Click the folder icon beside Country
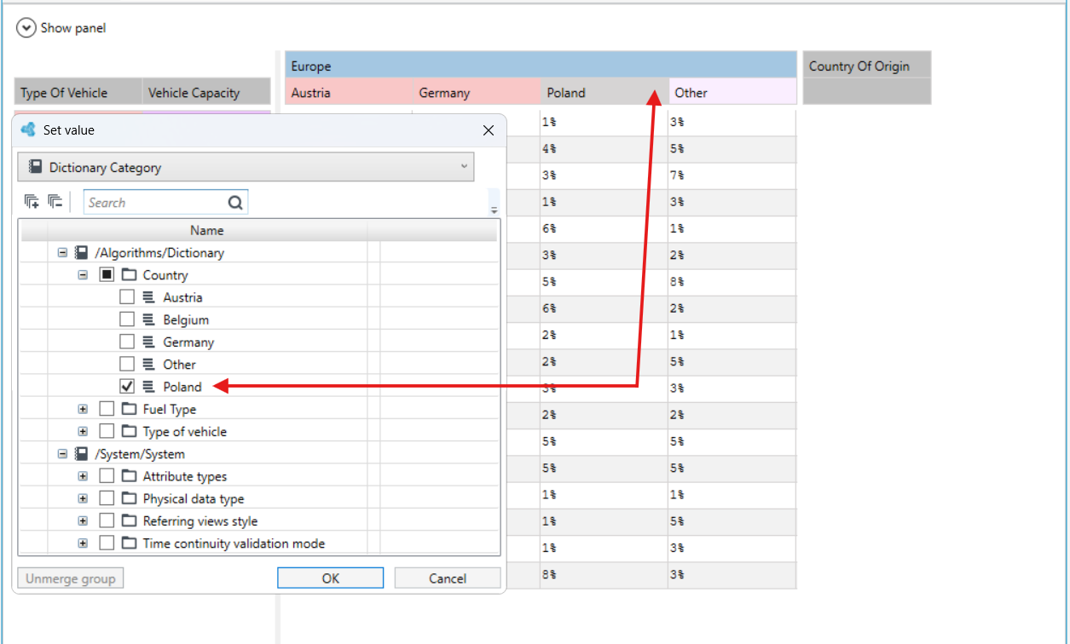Viewport: 1070px width, 644px height. (x=130, y=275)
